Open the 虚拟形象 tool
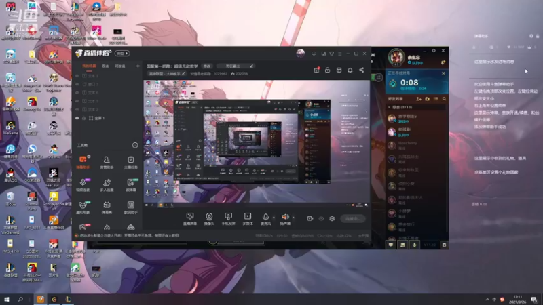The height and width of the screenshot is (305, 543). pos(83,207)
